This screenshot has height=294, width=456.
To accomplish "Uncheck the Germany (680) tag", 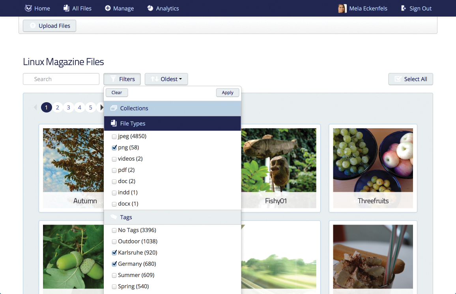I will point(114,264).
